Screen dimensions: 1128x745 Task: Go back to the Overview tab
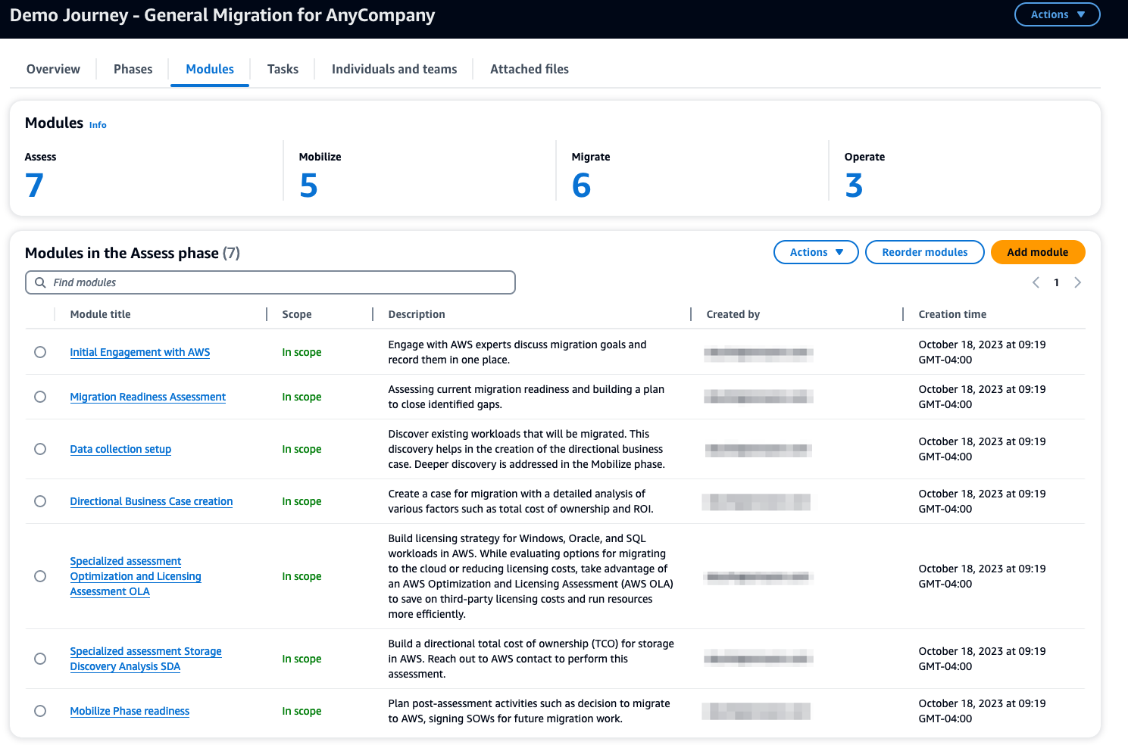click(53, 69)
